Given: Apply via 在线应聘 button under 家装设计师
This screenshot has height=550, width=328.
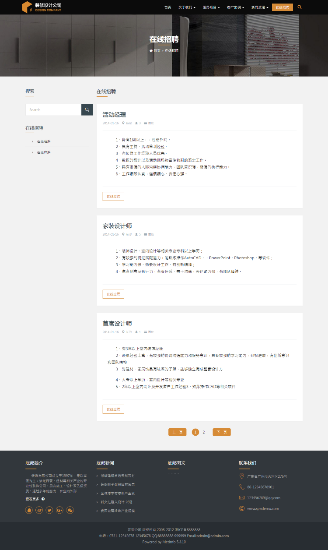Looking at the screenshot, I should click(x=113, y=294).
